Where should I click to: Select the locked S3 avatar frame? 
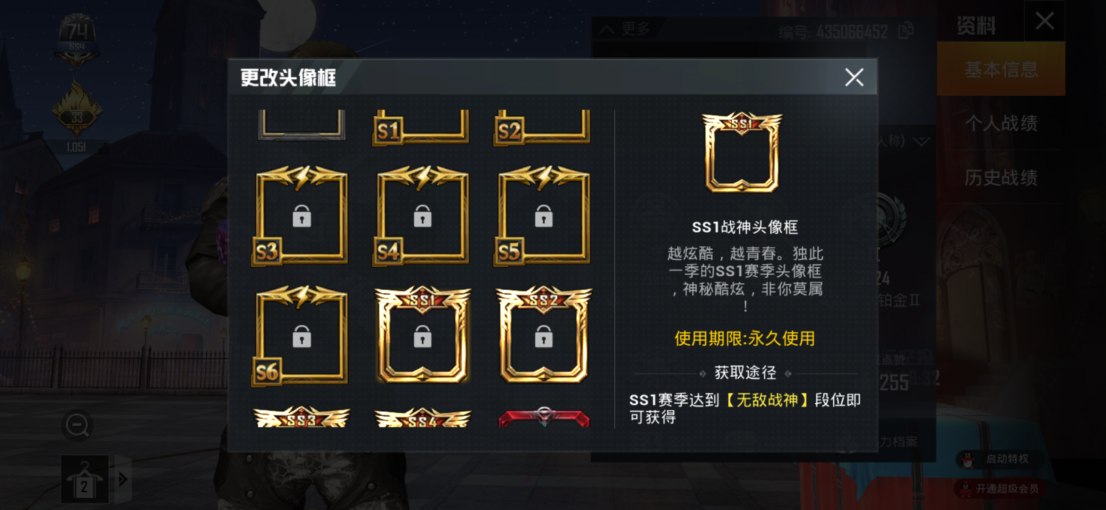301,217
